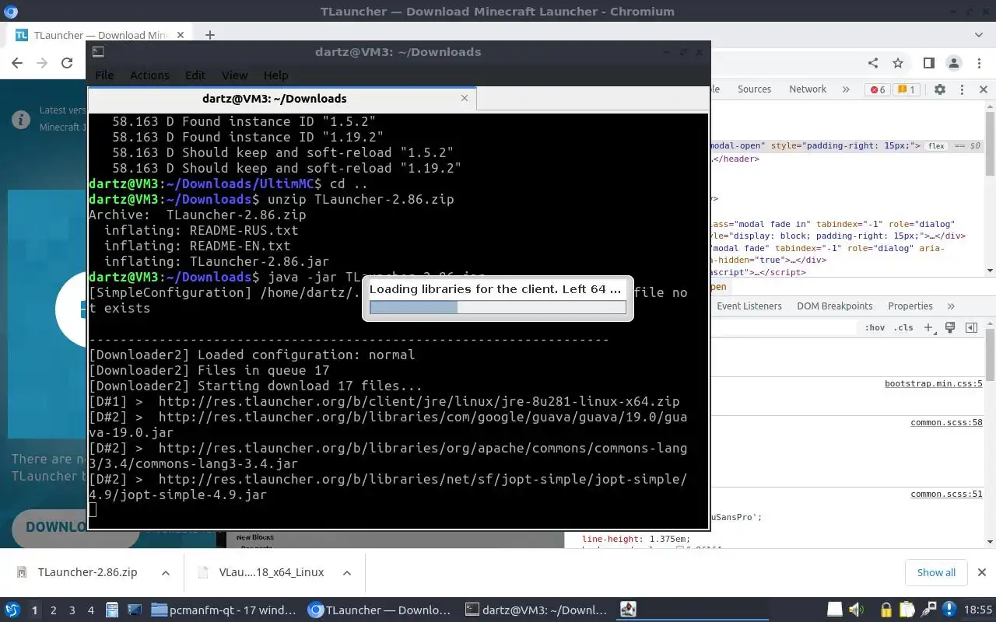Image resolution: width=996 pixels, height=622 pixels.
Task: Close the TLauncher browser tab
Action: (181, 35)
